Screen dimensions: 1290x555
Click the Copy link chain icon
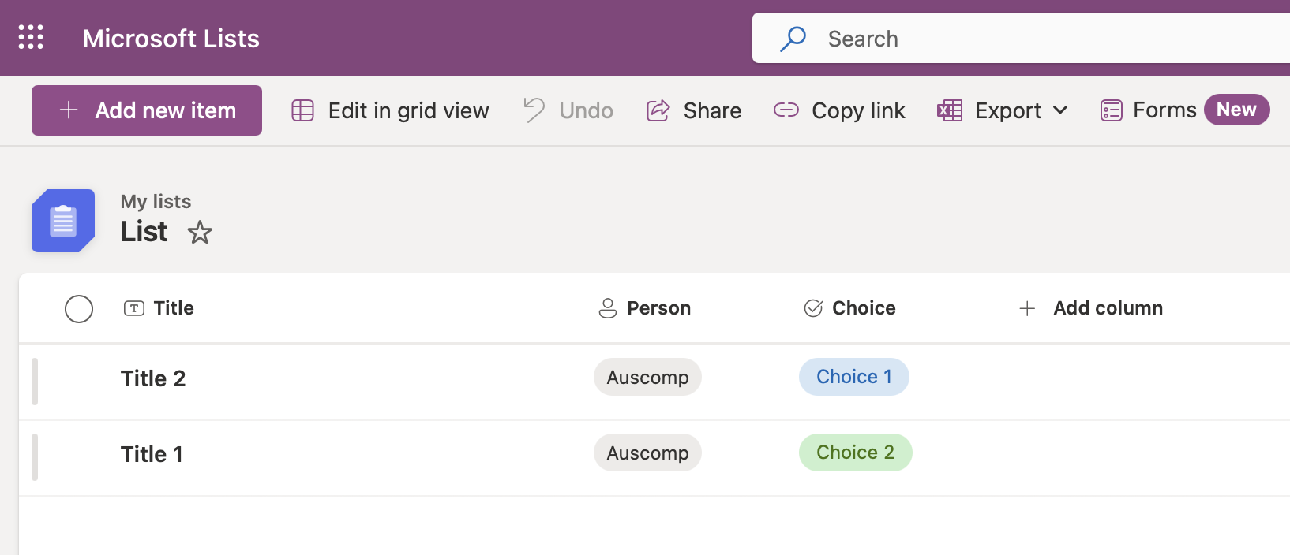[x=786, y=110]
